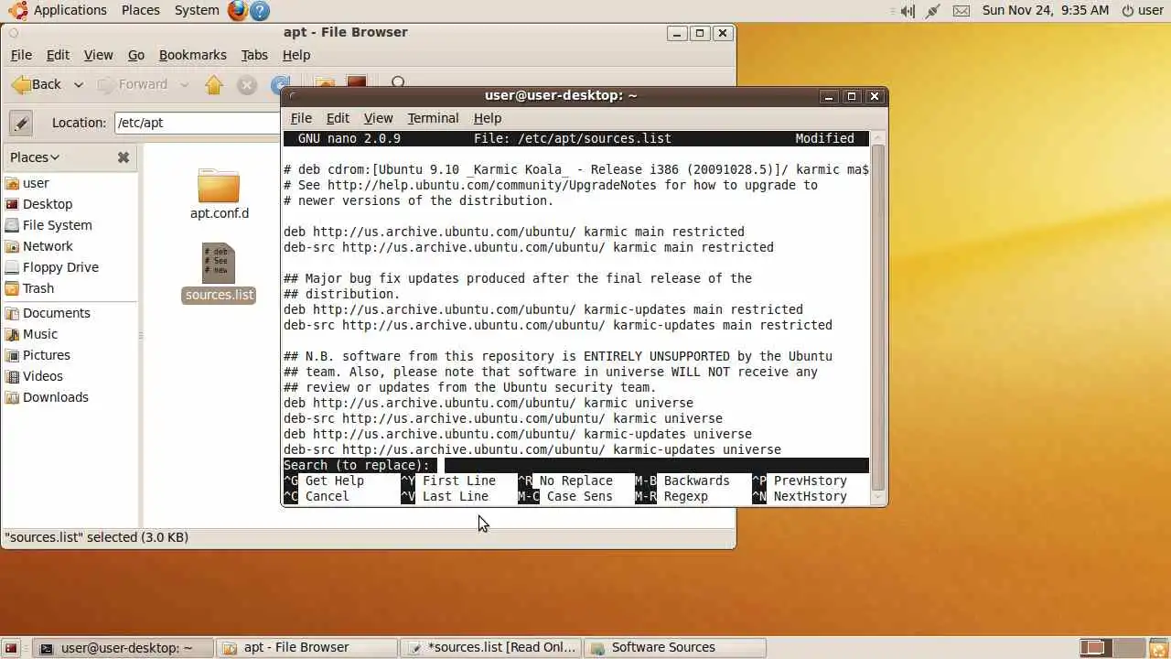Screen dimensions: 1171x659
Task: Open Help menu in terminal window
Action: point(488,118)
